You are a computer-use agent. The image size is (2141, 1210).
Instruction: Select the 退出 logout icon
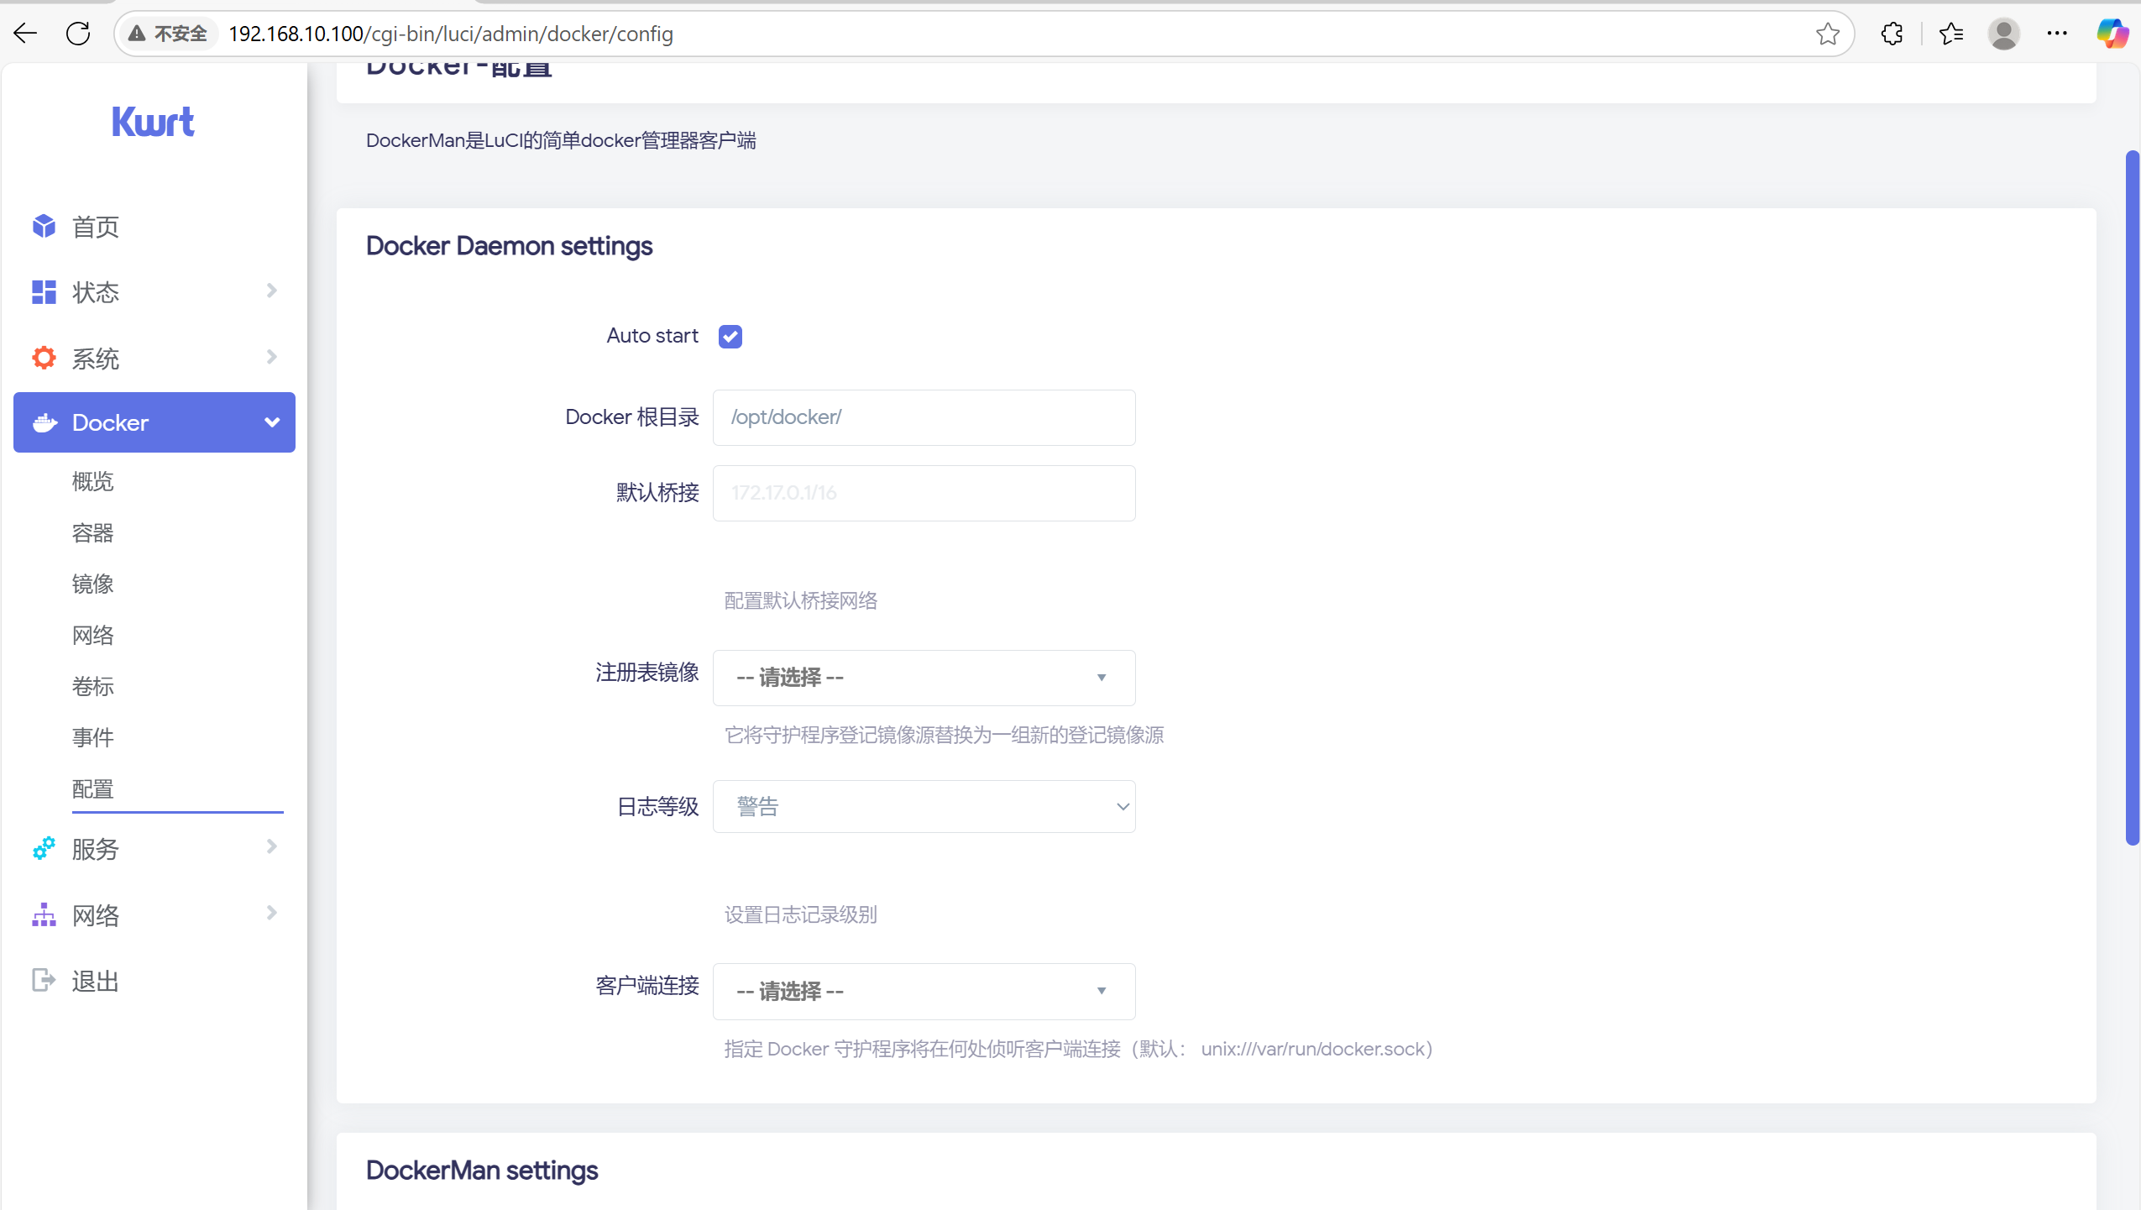(44, 980)
